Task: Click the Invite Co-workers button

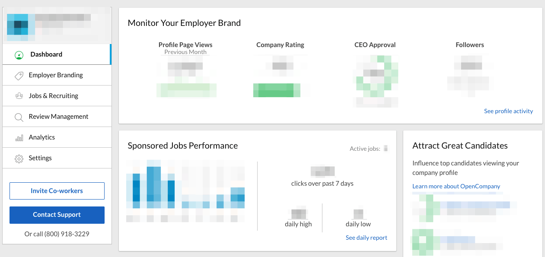Action: pos(57,190)
